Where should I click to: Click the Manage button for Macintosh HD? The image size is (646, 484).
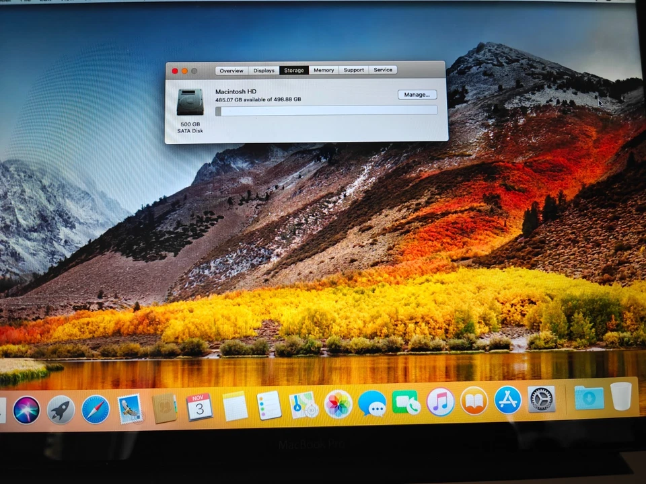(x=417, y=94)
